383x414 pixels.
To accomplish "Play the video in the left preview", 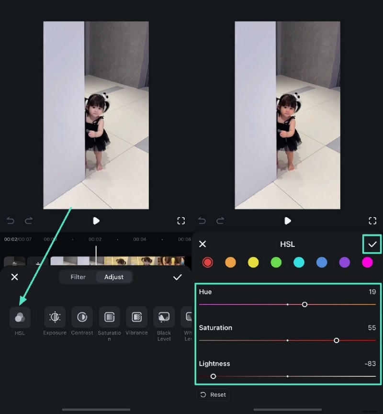I will pos(96,221).
